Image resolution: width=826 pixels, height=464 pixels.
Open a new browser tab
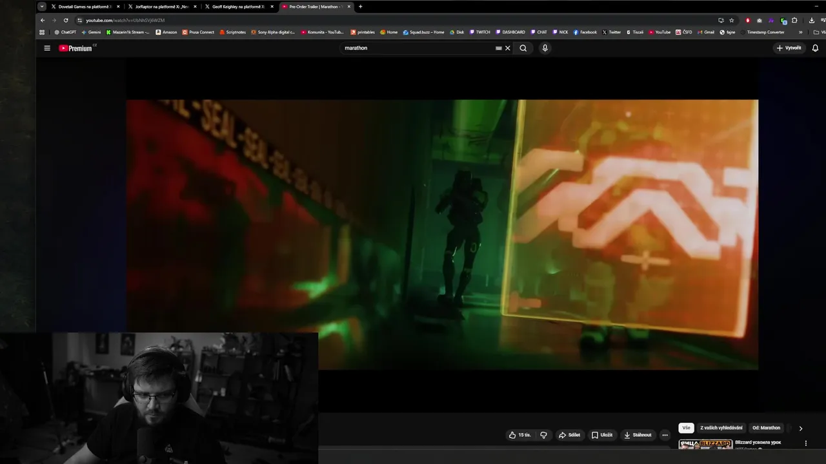point(360,6)
